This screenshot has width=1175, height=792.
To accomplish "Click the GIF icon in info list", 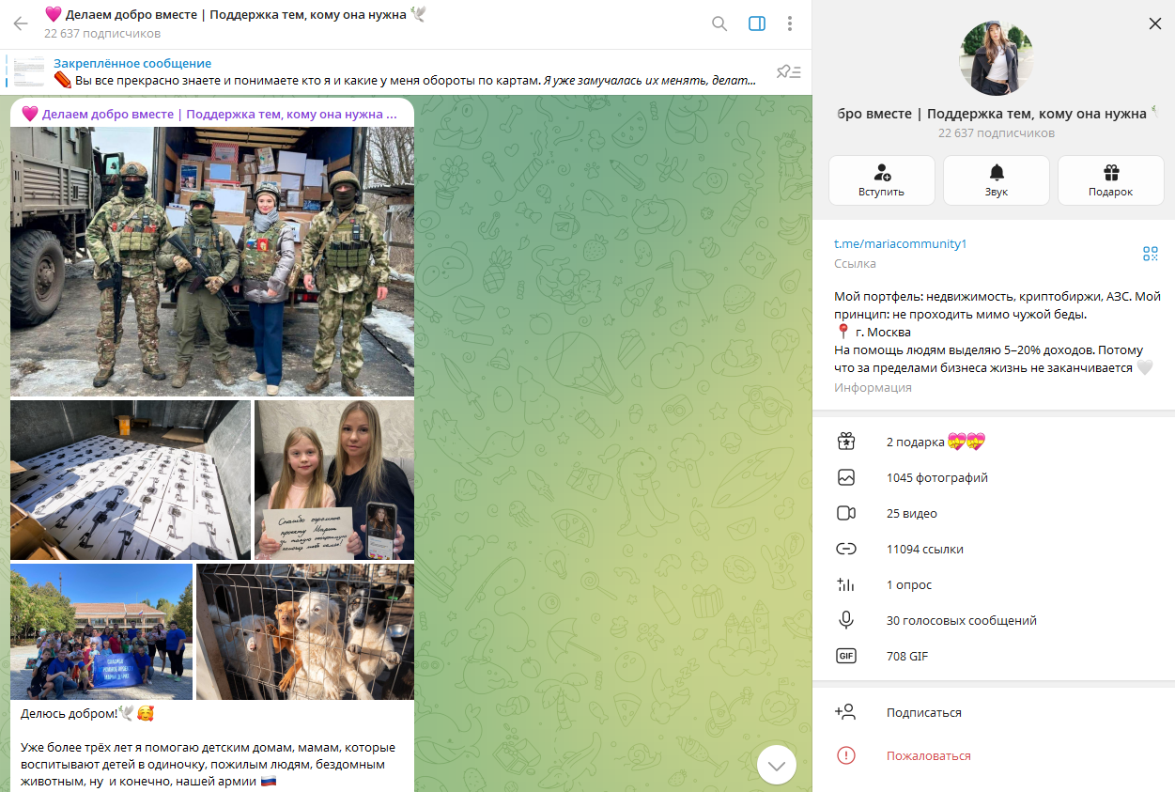I will [846, 656].
